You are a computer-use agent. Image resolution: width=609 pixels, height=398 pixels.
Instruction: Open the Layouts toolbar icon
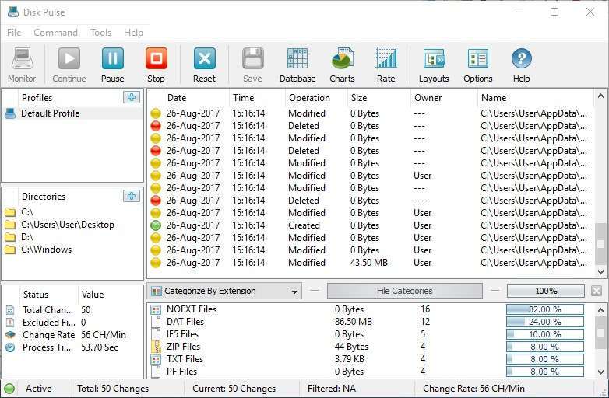pyautogui.click(x=434, y=59)
